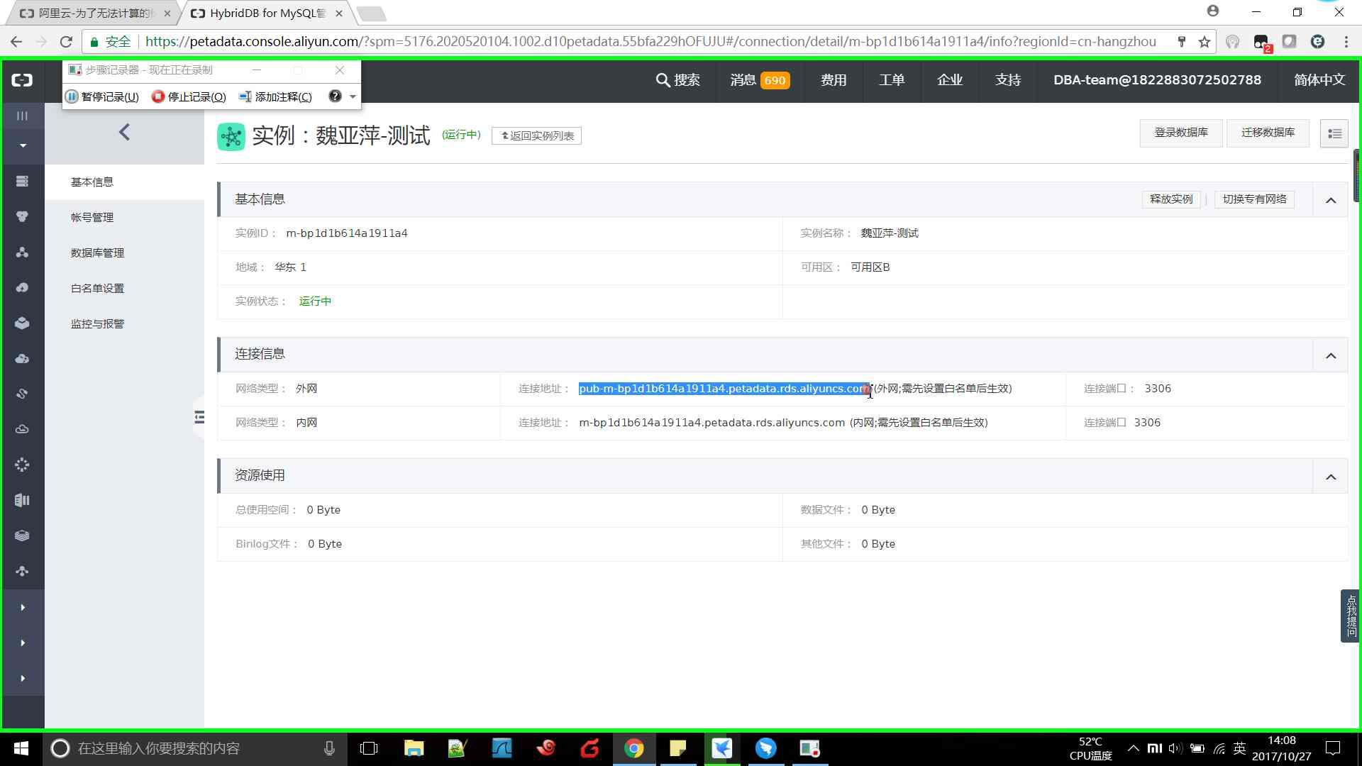Open the 白名单设置 menu item
Screen dimensions: 1362x766
pos(97,289)
